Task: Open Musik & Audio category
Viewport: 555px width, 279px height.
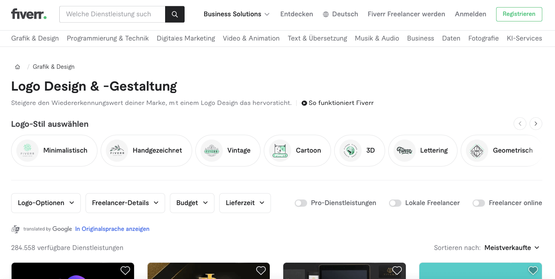Action: pos(377,38)
